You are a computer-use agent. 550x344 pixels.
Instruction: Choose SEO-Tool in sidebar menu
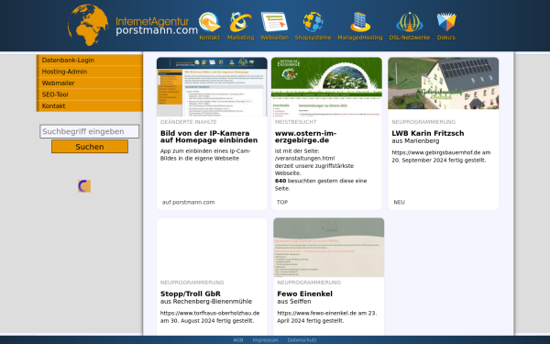(x=90, y=94)
